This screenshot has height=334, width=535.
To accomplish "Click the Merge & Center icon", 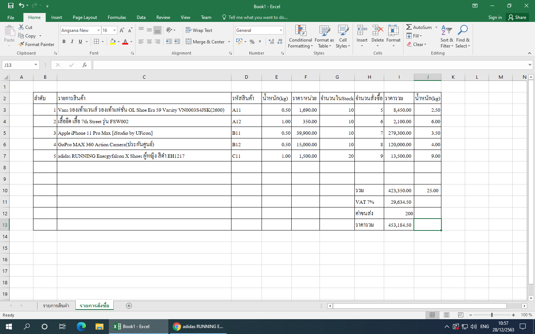I will coord(189,42).
